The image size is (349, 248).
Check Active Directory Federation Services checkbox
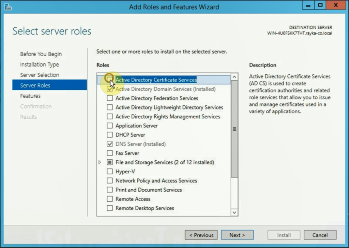110,98
